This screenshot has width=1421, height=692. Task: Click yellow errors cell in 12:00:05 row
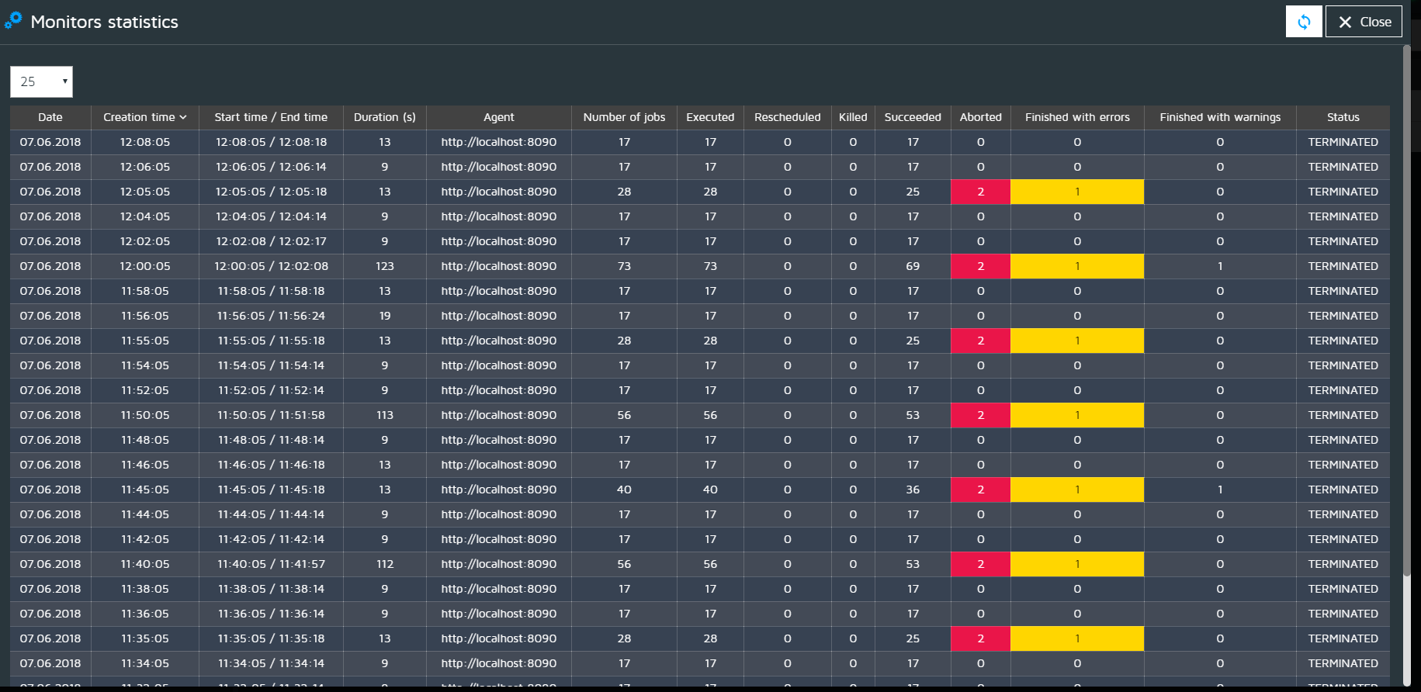(1076, 266)
